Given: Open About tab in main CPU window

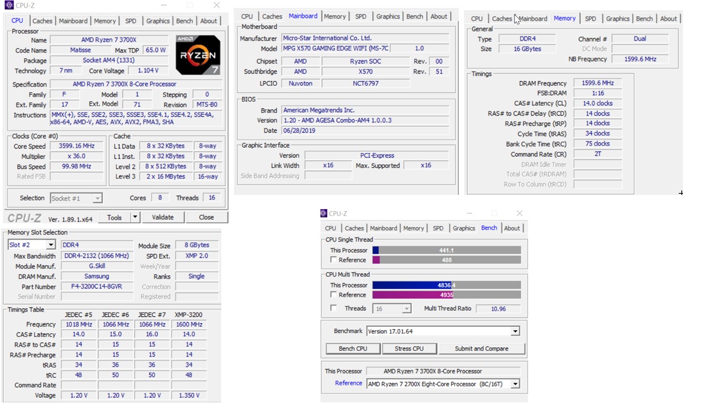Looking at the screenshot, I should click(209, 21).
